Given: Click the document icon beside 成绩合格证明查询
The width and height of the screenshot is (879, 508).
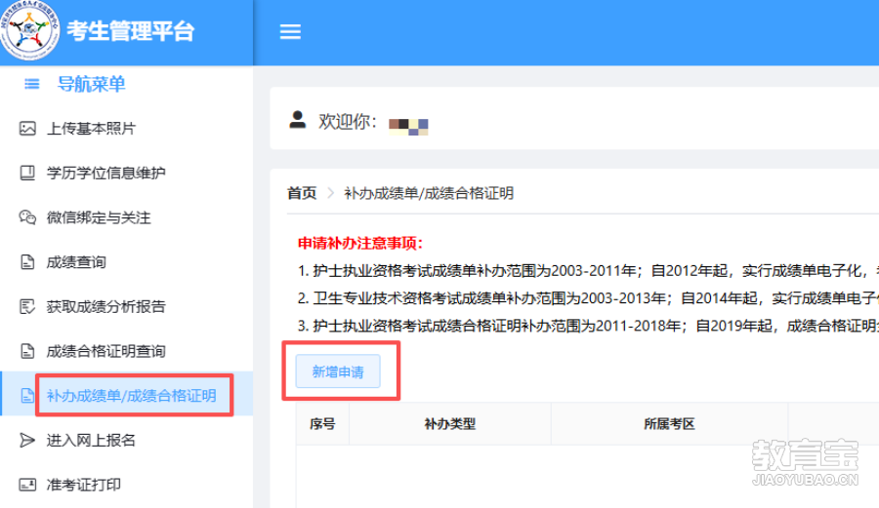Looking at the screenshot, I should (x=27, y=351).
